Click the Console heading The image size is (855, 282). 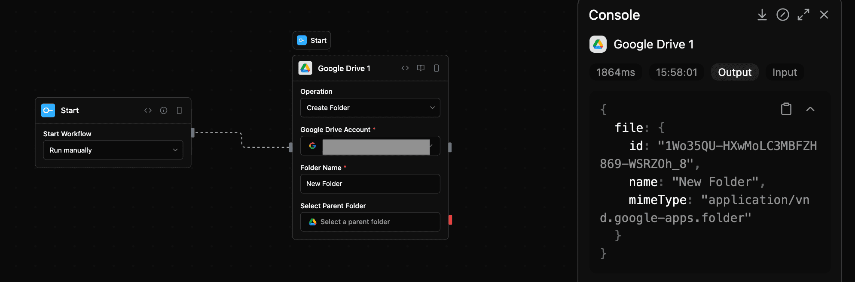click(x=614, y=15)
